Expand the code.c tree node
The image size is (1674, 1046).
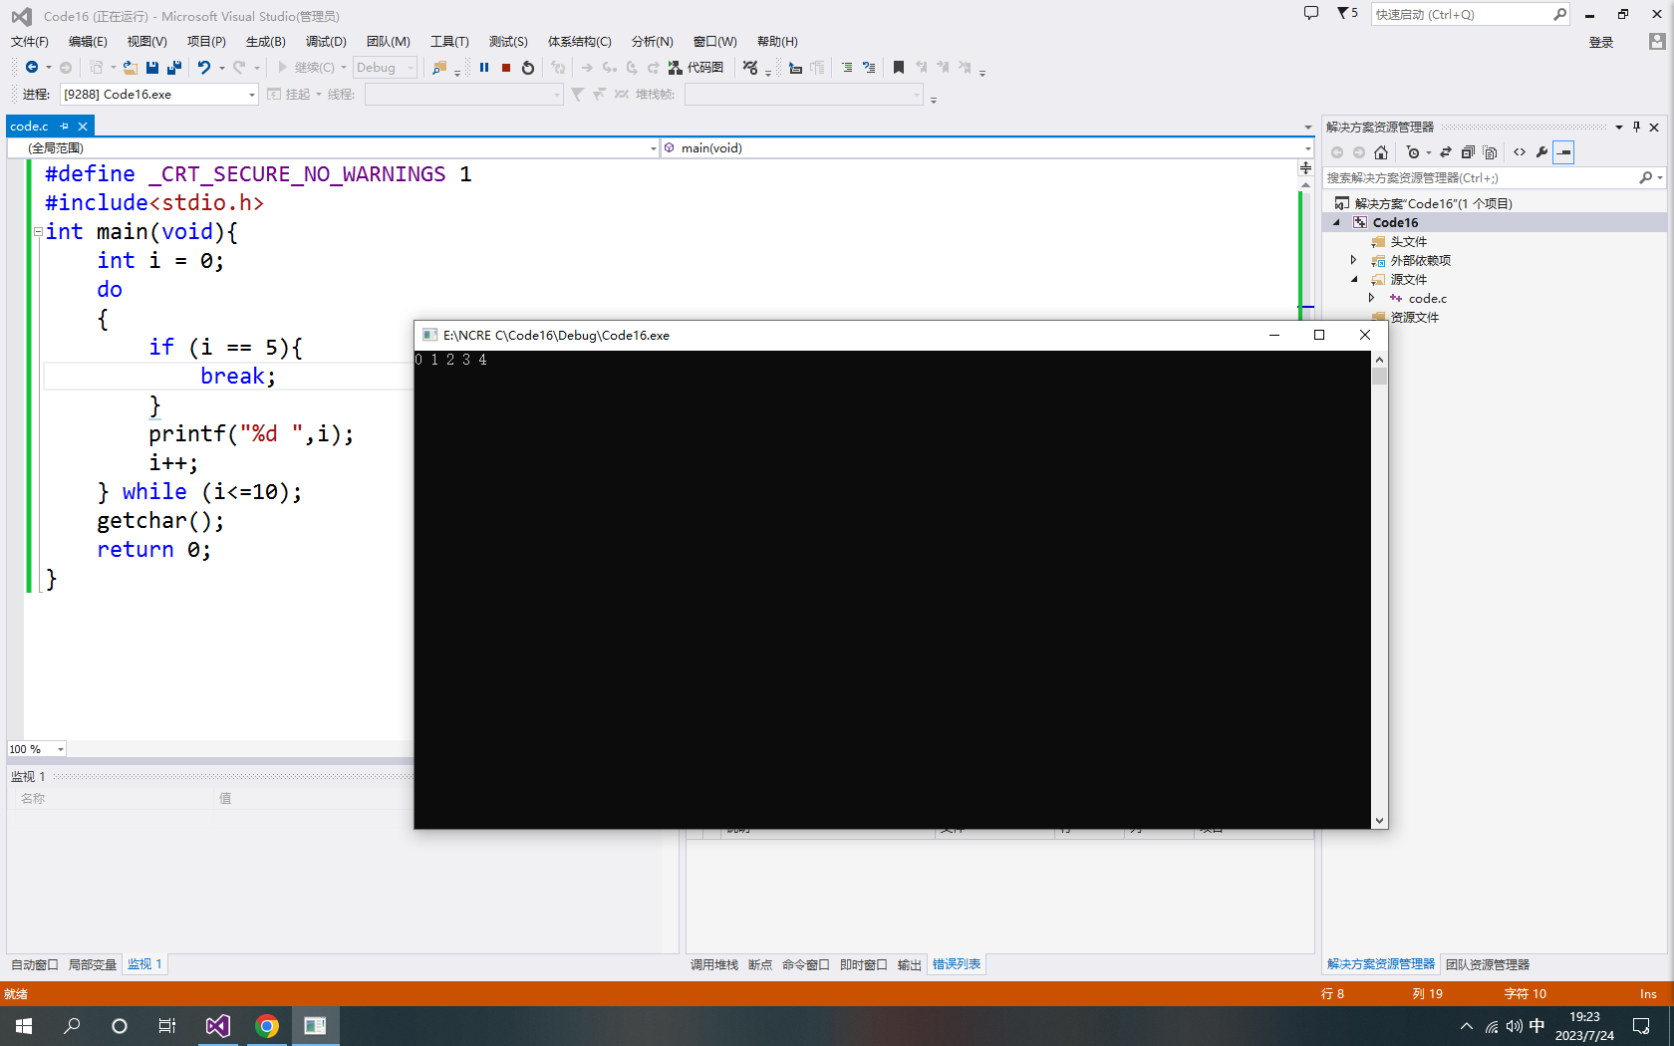(x=1372, y=298)
